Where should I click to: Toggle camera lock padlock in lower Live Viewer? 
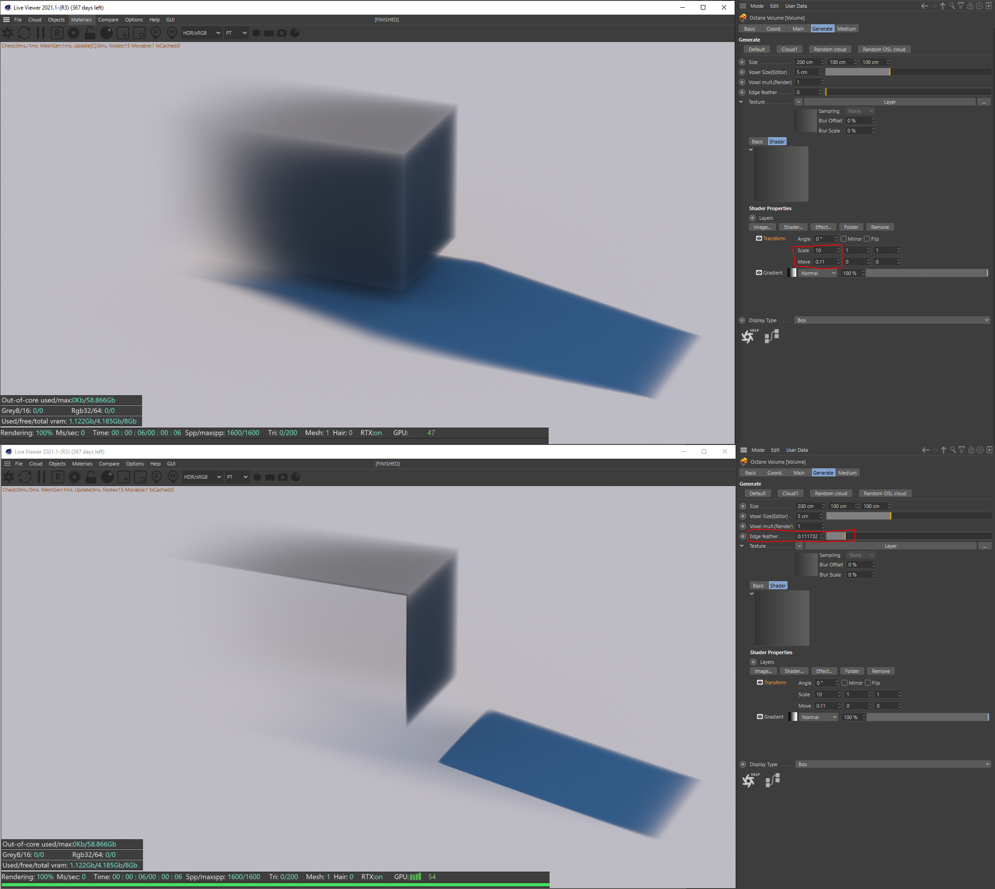pos(91,477)
